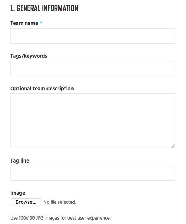
Task: Click the 'Team name' field label
Action: coord(24,23)
